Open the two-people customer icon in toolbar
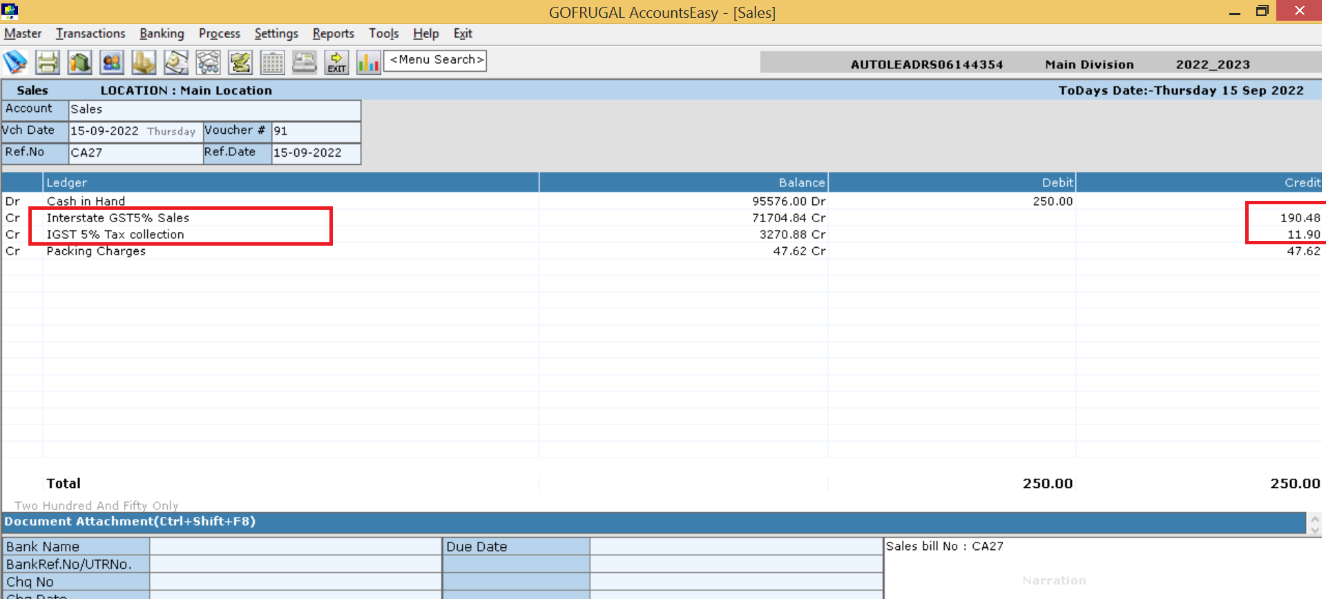Viewport: 1326px width, 599px height. pyautogui.click(x=112, y=63)
